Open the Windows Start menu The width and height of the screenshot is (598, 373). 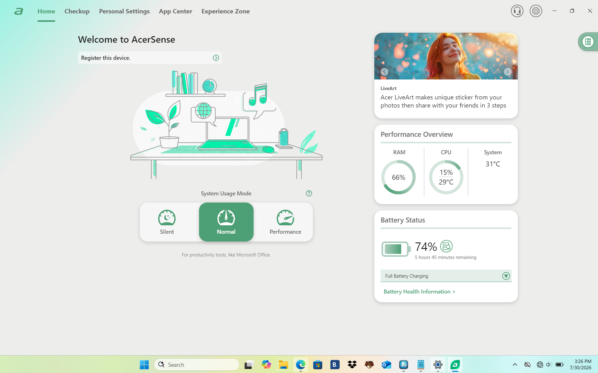coord(144,364)
